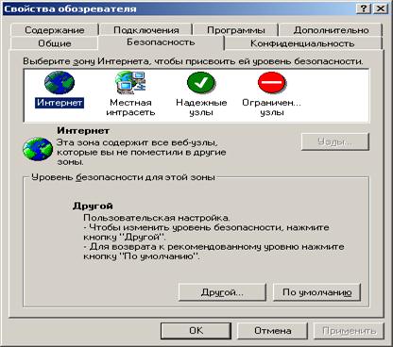Confirm with the OK button
Screen dimensions: 393x347
196,331
